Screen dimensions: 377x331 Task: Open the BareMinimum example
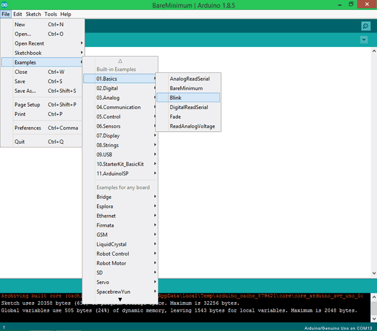[x=188, y=88]
